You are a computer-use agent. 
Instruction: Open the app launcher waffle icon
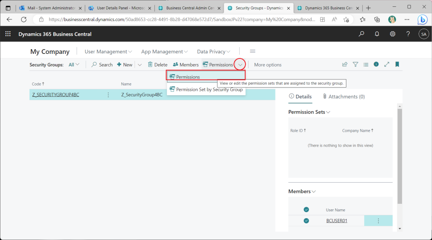[x=8, y=34]
